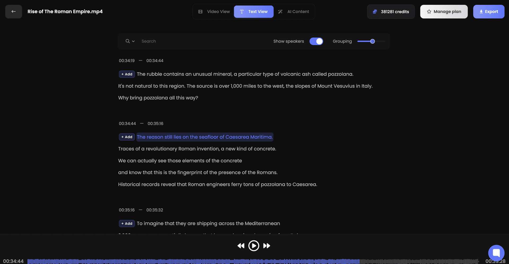This screenshot has width=509, height=264.
Task: Add speaker to the Mediterranean shipping paragraph
Action: click(x=127, y=223)
